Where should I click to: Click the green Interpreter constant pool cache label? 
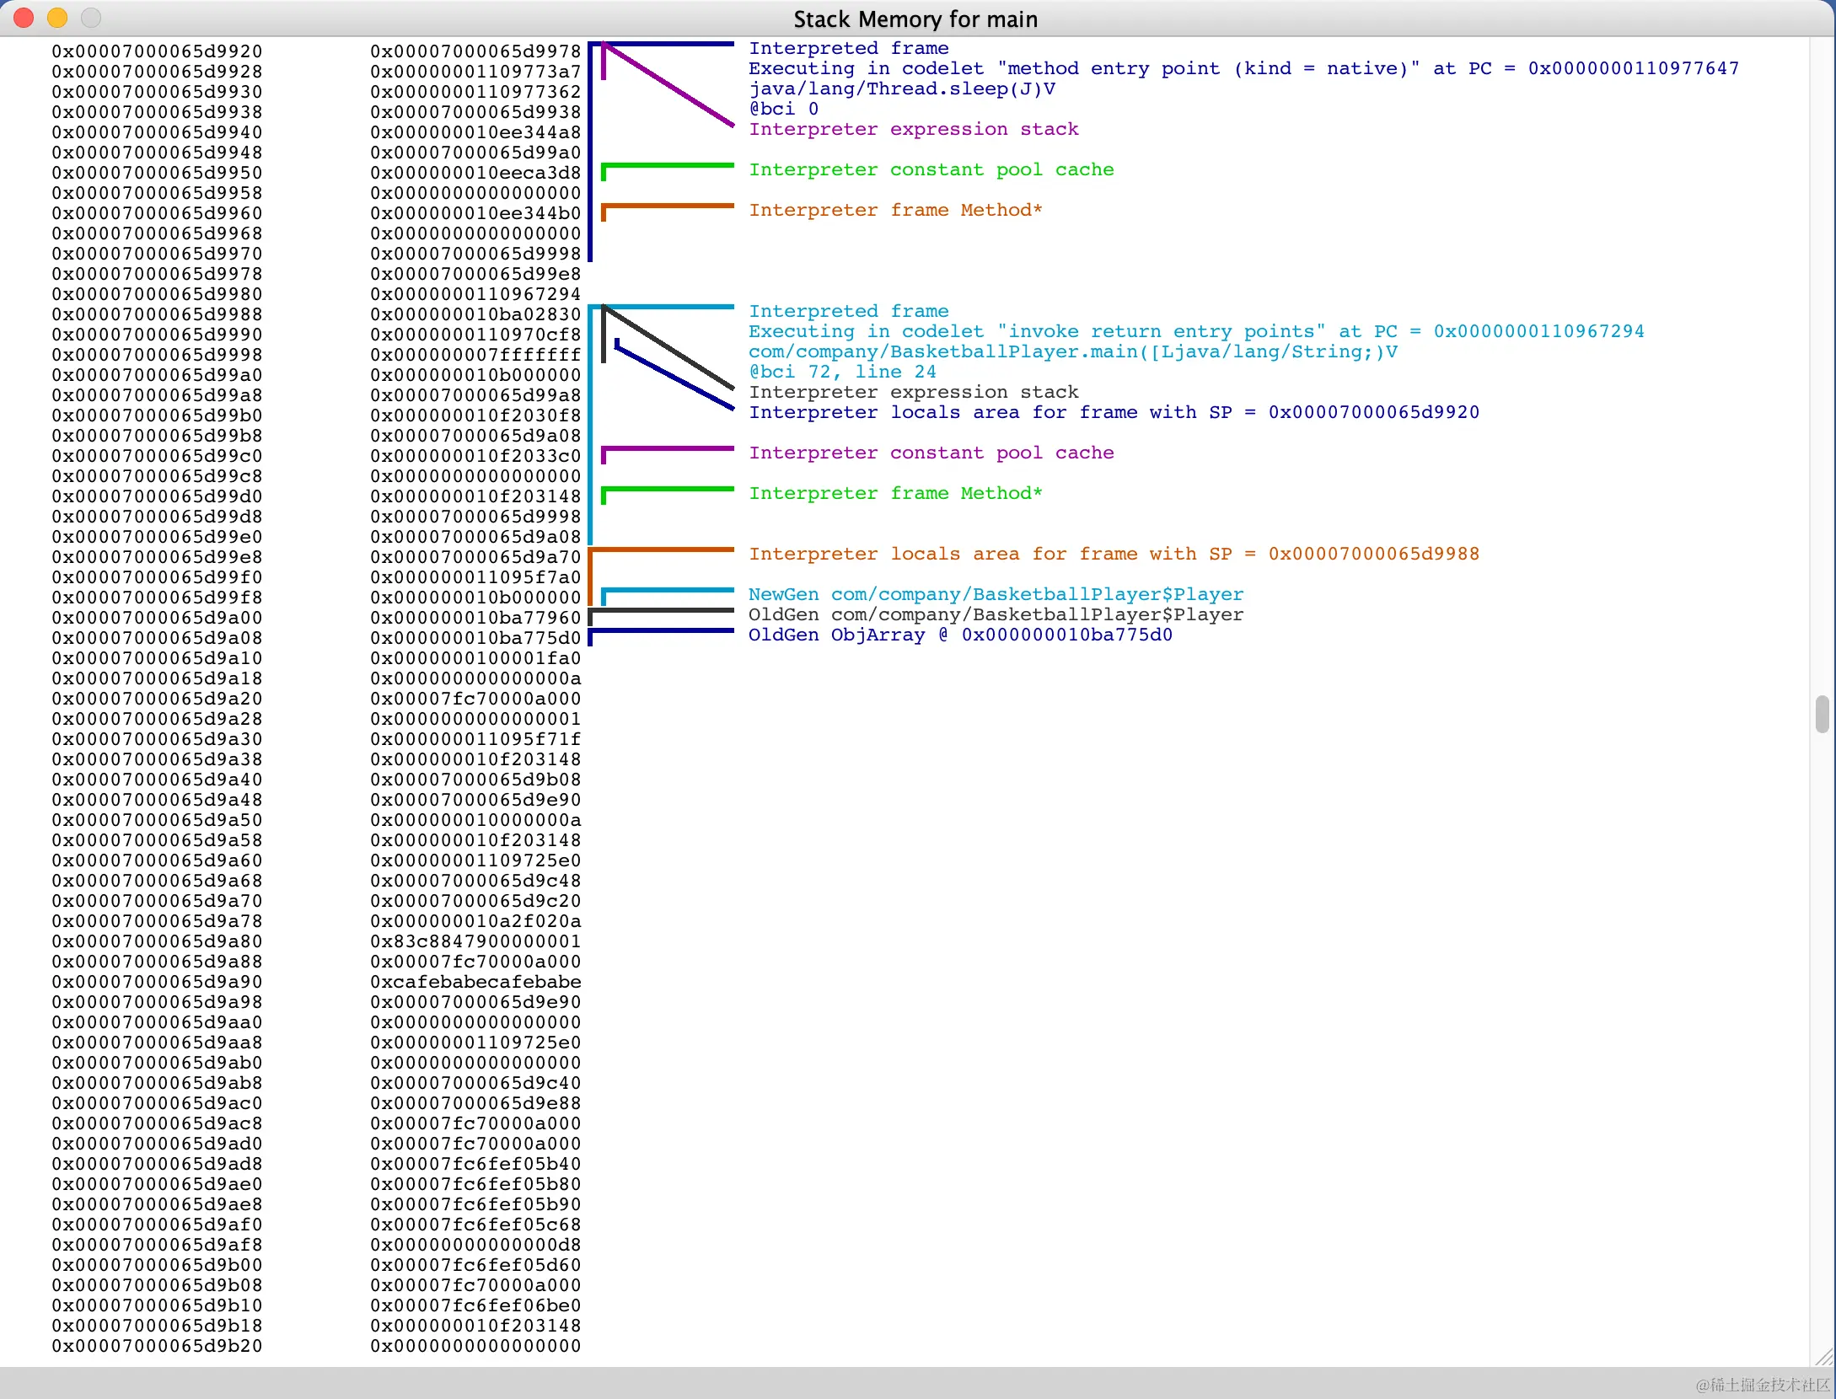tap(931, 169)
